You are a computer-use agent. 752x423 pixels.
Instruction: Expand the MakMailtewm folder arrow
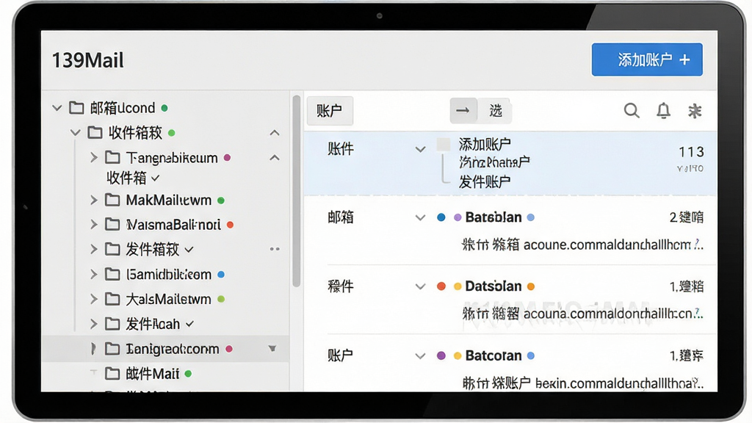click(94, 200)
